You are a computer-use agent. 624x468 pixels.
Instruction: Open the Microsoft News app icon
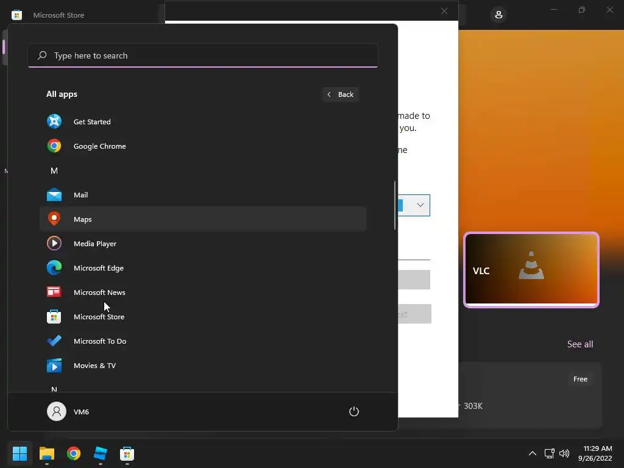[54, 292]
